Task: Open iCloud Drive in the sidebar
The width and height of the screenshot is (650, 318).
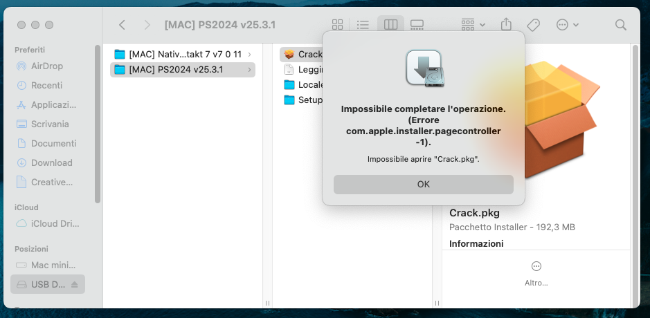Action: point(48,223)
